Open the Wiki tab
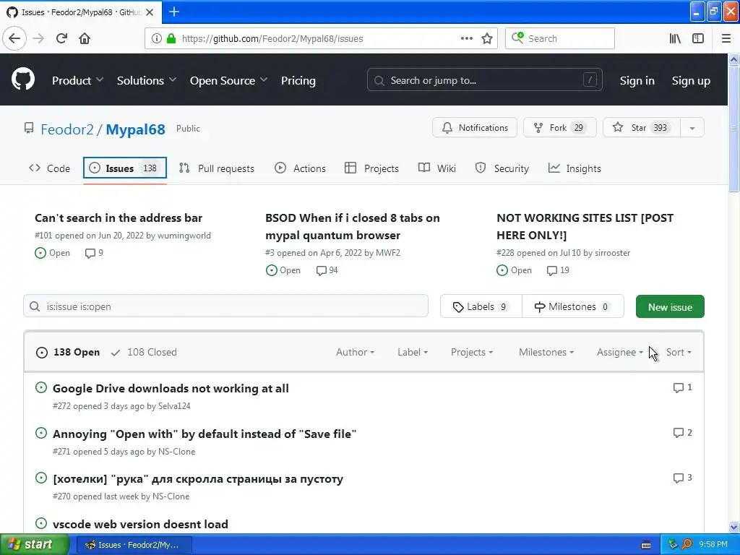740x555 pixels. pos(437,168)
